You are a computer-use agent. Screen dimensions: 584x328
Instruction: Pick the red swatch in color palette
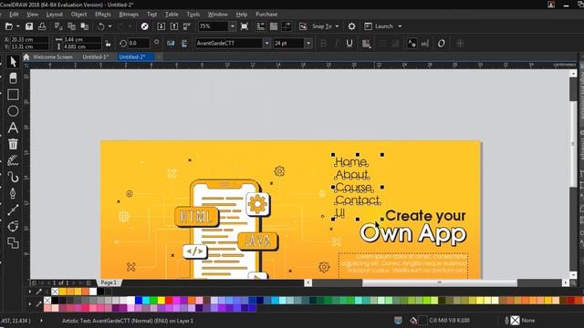169,300
